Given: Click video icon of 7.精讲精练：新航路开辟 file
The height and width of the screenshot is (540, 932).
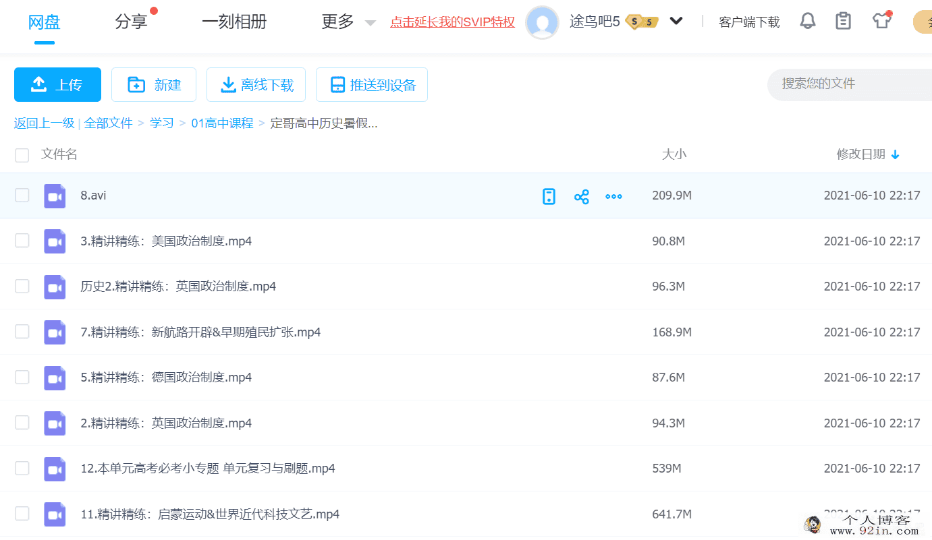Looking at the screenshot, I should (55, 332).
